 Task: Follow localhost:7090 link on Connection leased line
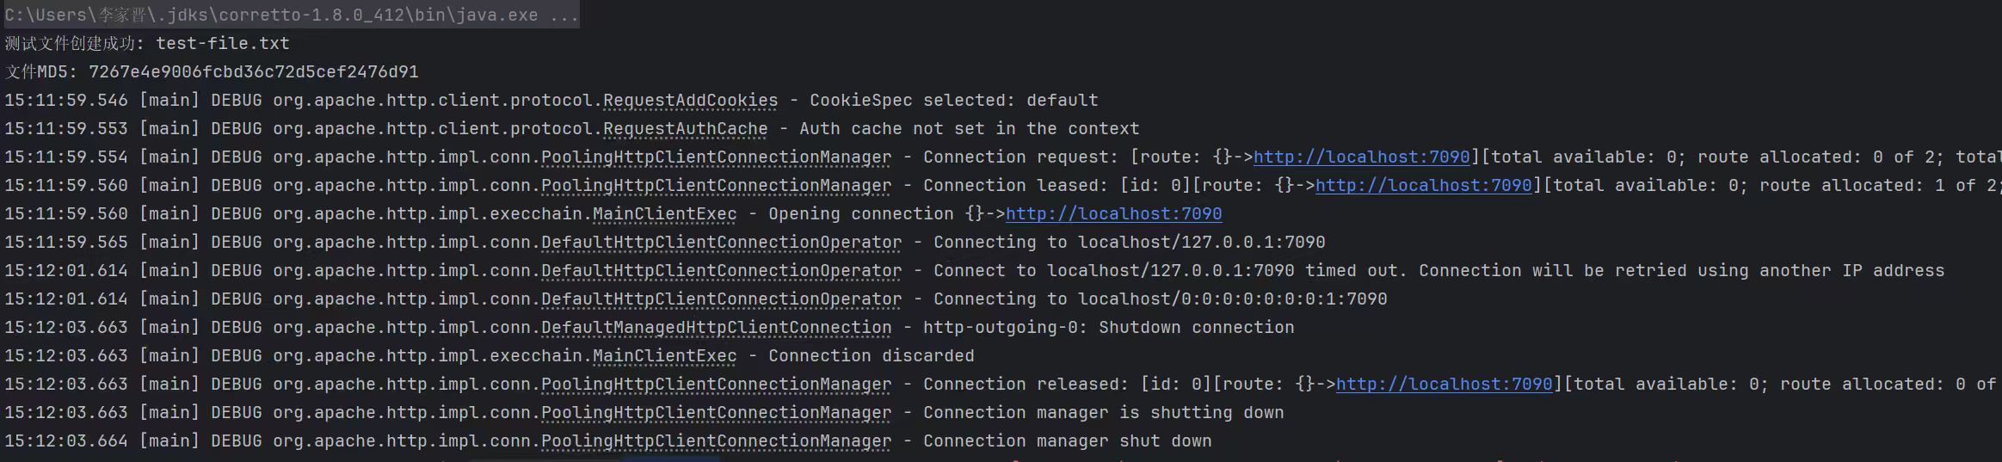1423,186
